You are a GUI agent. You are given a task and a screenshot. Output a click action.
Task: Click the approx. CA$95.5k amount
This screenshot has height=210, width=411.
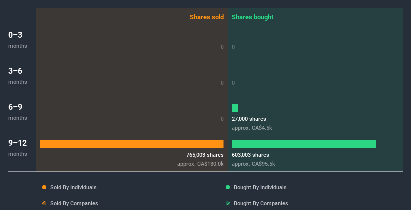tap(253, 164)
